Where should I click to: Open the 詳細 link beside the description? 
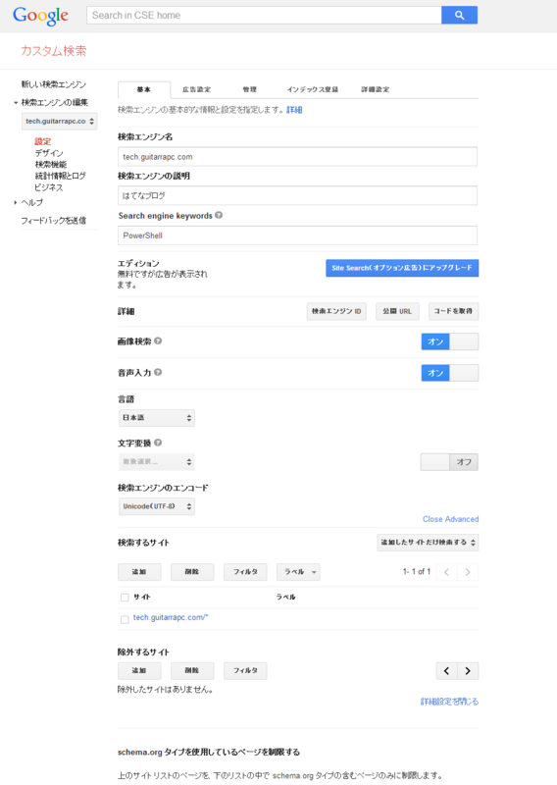(x=294, y=110)
